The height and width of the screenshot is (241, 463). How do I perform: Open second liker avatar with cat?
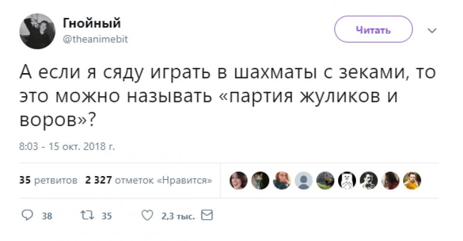(x=260, y=180)
